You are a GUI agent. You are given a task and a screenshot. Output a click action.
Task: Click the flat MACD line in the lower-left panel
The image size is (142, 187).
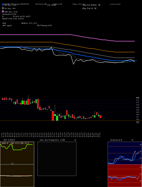pyautogui.click(x=16, y=176)
